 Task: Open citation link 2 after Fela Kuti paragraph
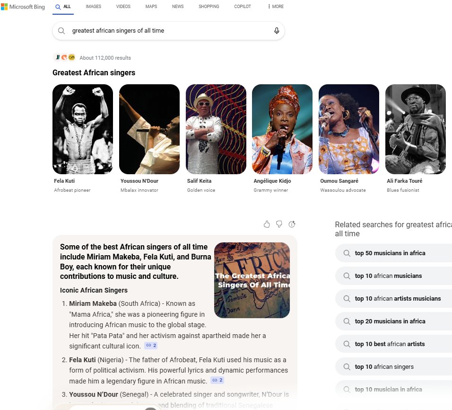217,380
